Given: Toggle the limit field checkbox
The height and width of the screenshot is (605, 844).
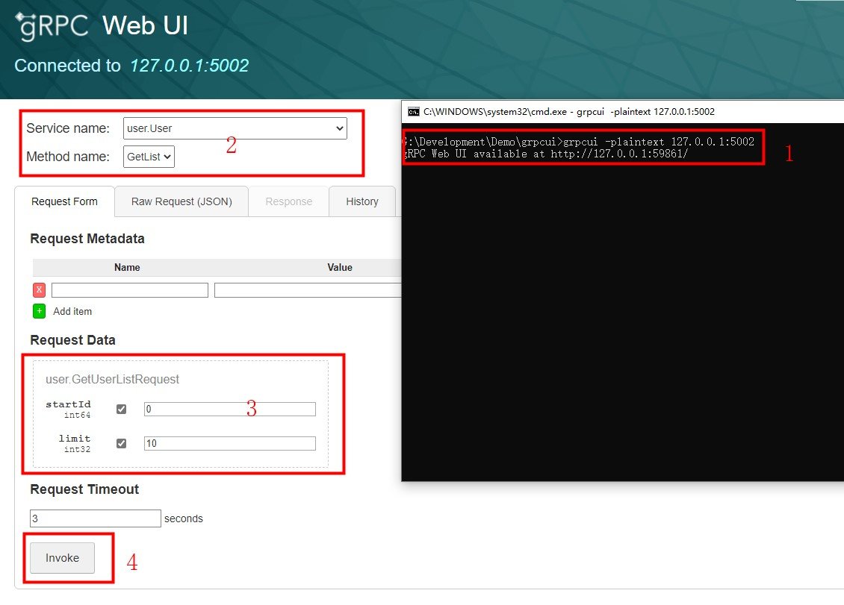Looking at the screenshot, I should point(121,443).
